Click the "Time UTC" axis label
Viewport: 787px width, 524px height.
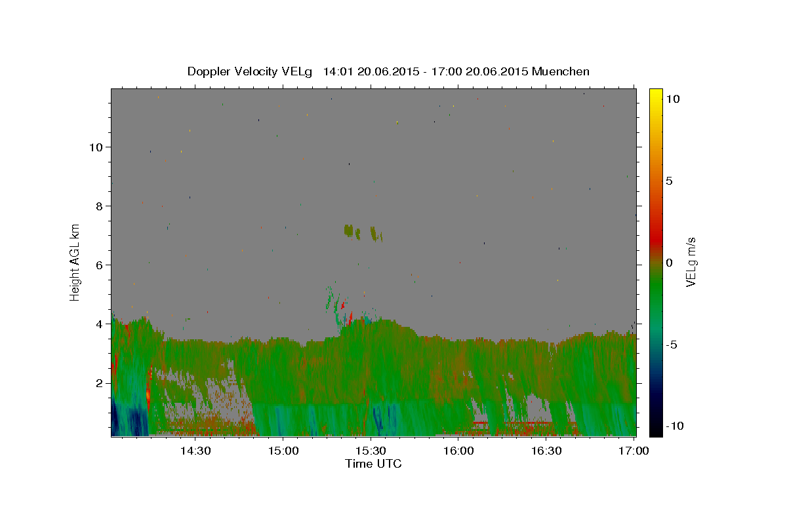[373, 464]
